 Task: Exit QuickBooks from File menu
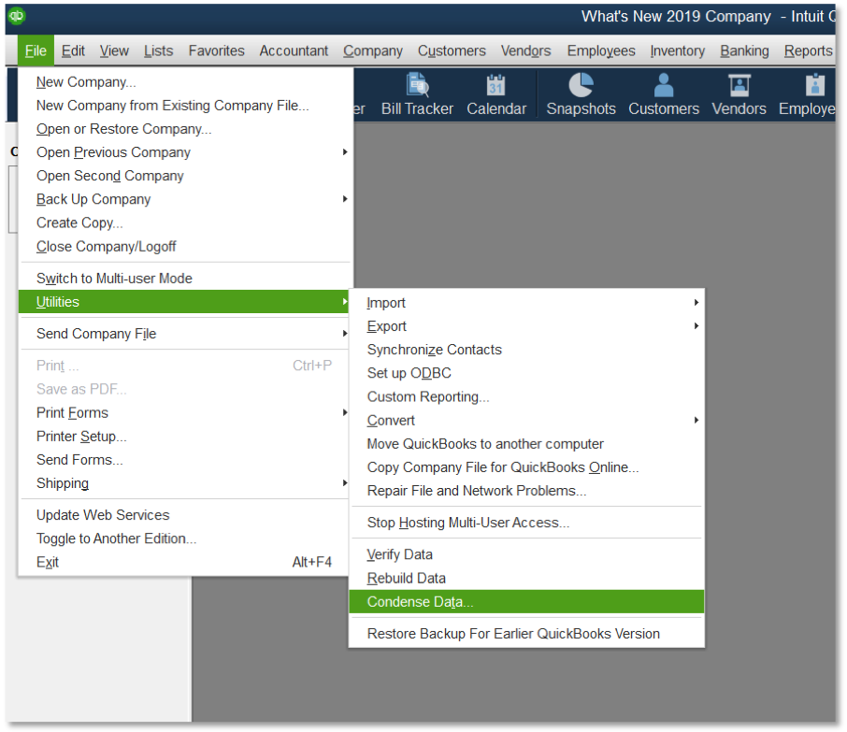(x=185, y=562)
